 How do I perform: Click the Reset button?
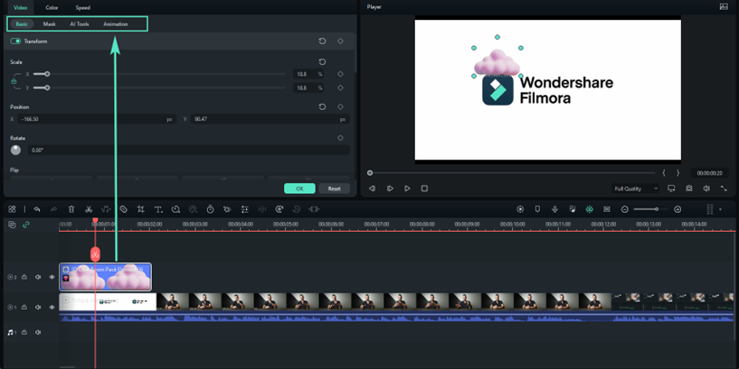tap(334, 189)
